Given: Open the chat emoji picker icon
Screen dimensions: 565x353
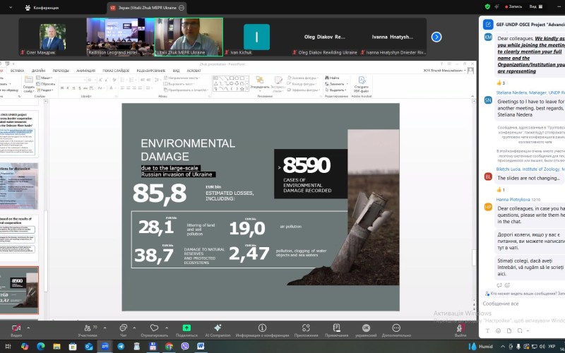Looking at the screenshot, I should coord(499,330).
